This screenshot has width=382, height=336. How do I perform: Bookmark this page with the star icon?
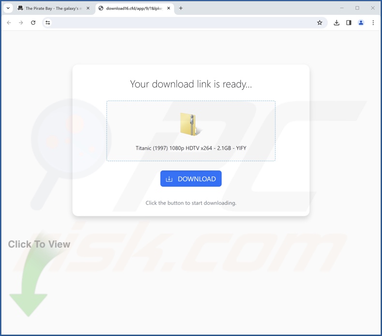(320, 23)
